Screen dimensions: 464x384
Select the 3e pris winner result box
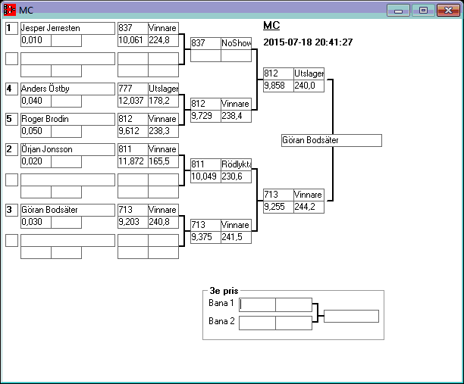tap(351, 316)
